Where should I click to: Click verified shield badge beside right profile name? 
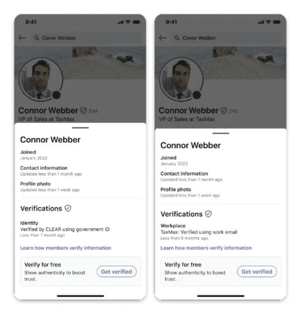[x=223, y=110]
